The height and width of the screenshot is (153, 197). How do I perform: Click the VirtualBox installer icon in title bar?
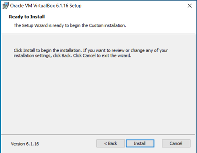pos(6,6)
